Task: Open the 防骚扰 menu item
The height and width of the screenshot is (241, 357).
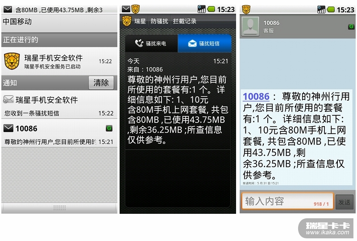Action: 159,21
